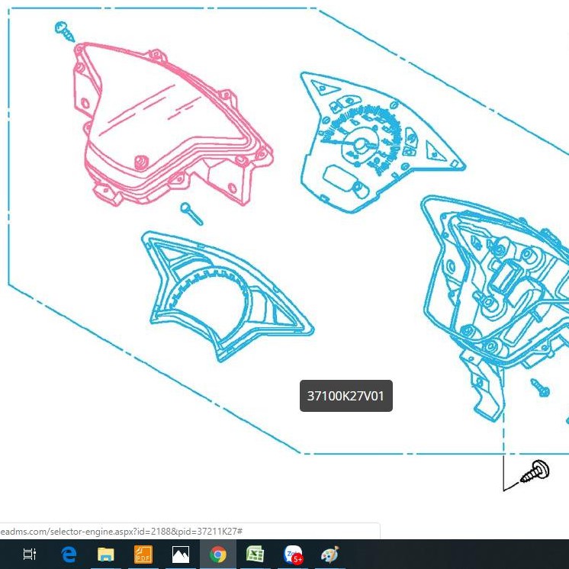Image resolution: width=569 pixels, height=569 pixels.
Task: Click the blue meter lower case assembly
Action: coord(496,290)
